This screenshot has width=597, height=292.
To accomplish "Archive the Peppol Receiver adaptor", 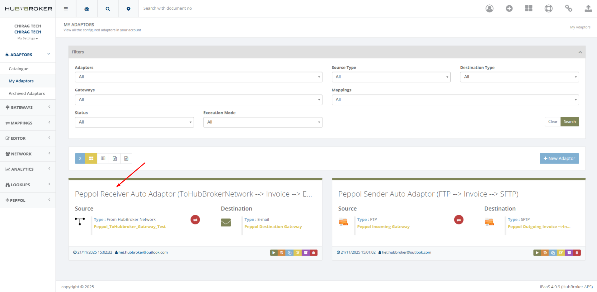I will (x=306, y=253).
